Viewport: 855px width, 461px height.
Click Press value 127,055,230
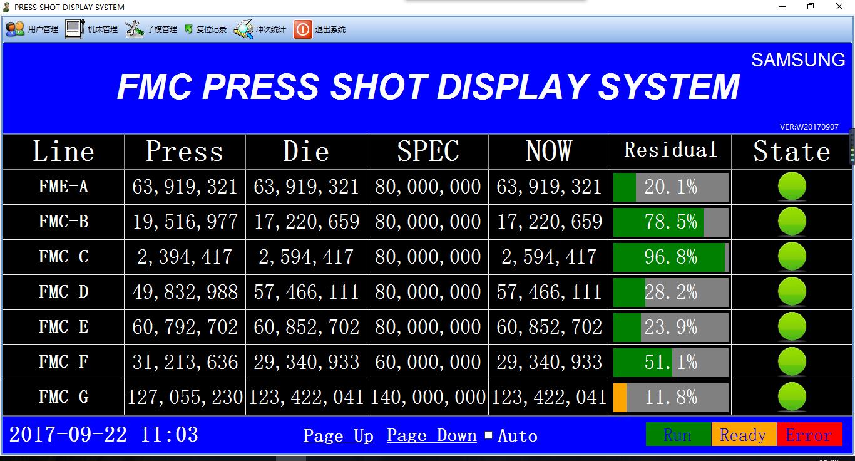(x=185, y=397)
